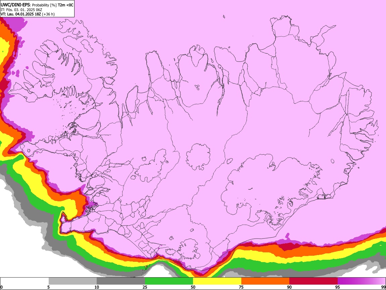The width and height of the screenshot is (386, 290).
Task: Click the 10–25% dark gray legend swatch
Action: pos(121,281)
